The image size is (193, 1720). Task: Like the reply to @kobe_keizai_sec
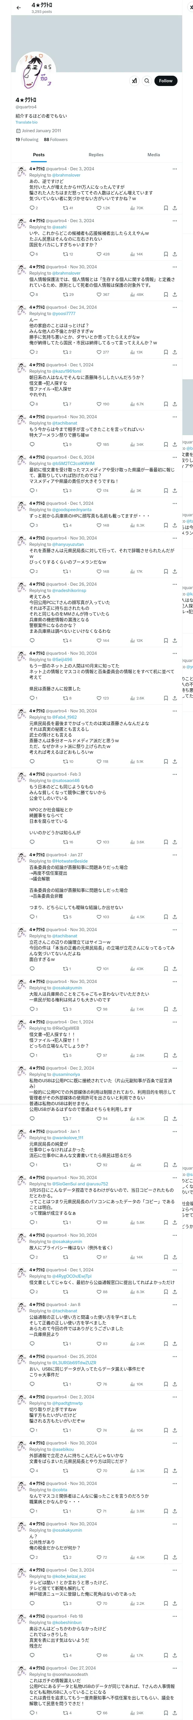pyautogui.click(x=100, y=1603)
